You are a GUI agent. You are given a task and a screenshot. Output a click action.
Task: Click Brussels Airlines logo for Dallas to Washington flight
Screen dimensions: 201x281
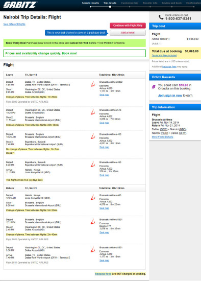[93, 84]
